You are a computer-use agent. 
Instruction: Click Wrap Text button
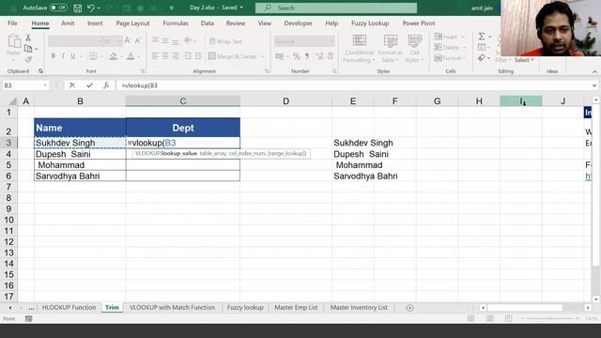[225, 41]
